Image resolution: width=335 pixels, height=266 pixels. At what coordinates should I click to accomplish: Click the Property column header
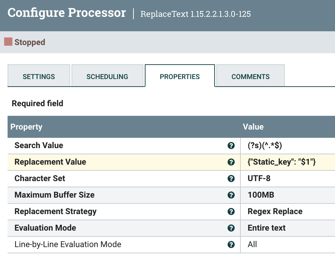click(26, 127)
